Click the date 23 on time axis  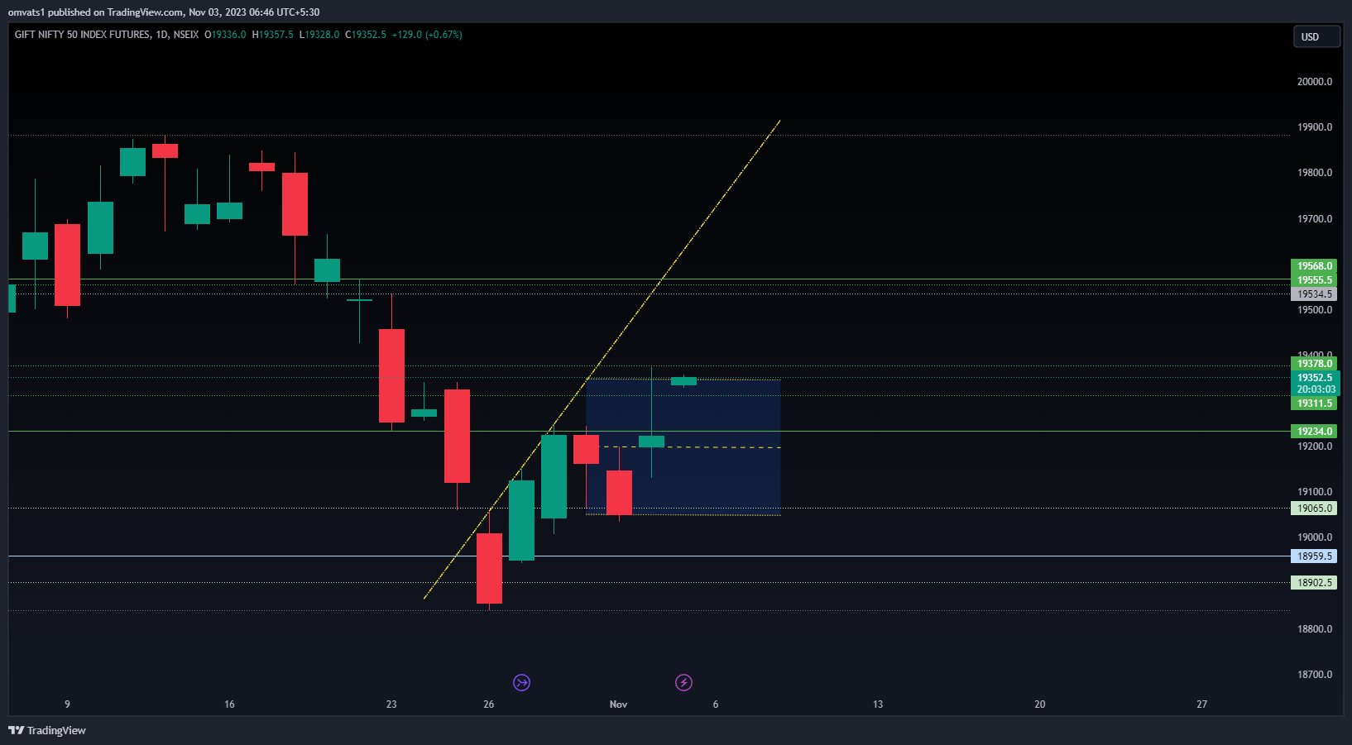[391, 704]
